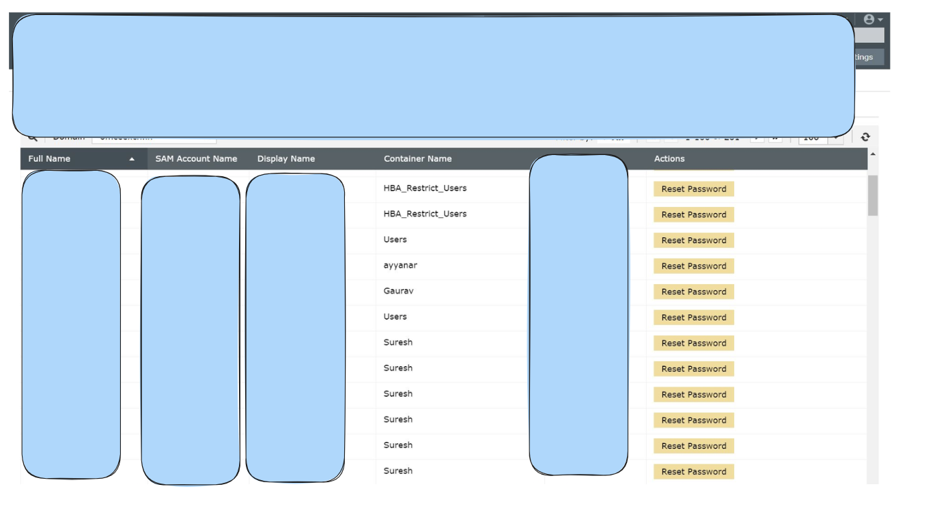Reset password in the first Suresh row
This screenshot has width=935, height=530.
pos(693,344)
